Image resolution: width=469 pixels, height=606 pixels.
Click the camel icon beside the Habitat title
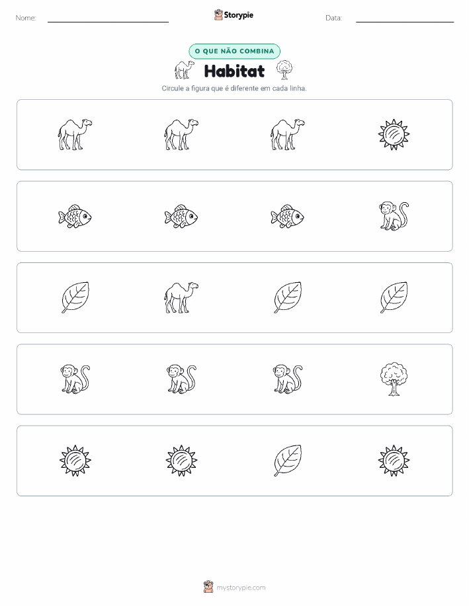[x=184, y=69]
